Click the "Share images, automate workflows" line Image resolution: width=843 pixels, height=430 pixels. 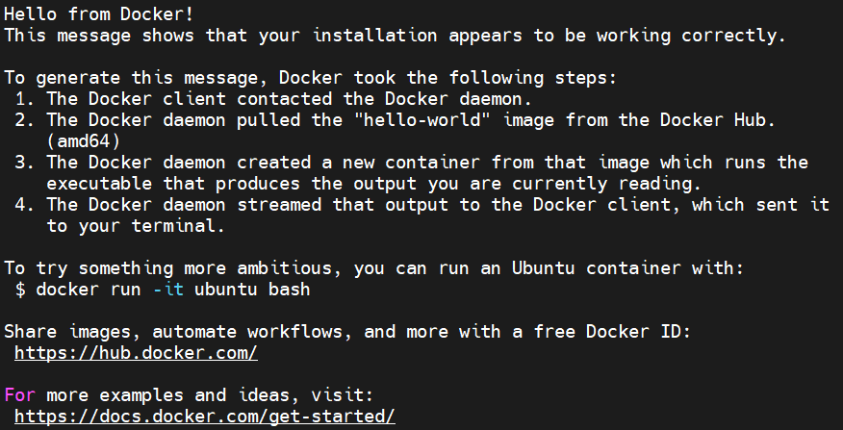[x=346, y=332]
